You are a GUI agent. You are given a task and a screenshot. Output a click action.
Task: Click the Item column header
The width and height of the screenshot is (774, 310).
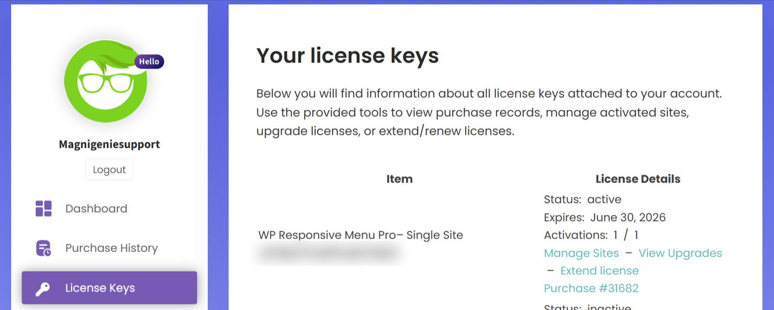(399, 178)
